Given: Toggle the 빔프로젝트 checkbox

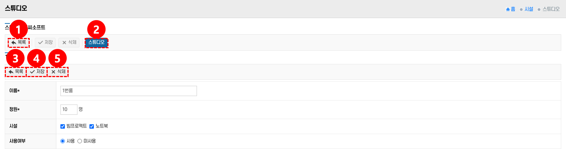Looking at the screenshot, I should pyautogui.click(x=63, y=126).
